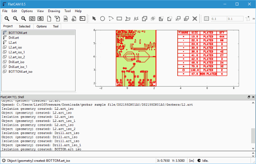Click the 'Opened: C:/Users/ListOfFreeware' log line
256x164 pixels.
[x=97, y=105]
